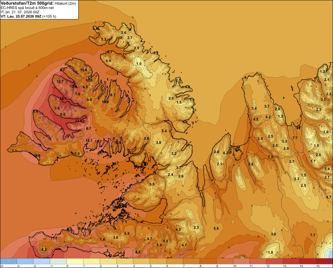Click the 15 label on legend scale

click(x=318, y=266)
